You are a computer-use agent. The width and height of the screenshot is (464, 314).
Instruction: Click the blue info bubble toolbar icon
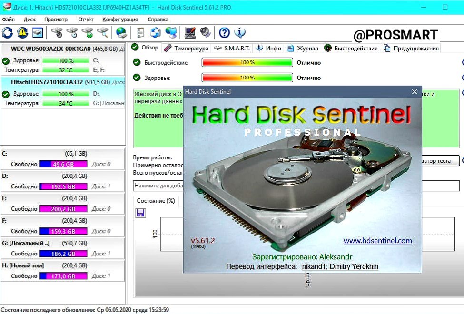tap(240, 32)
